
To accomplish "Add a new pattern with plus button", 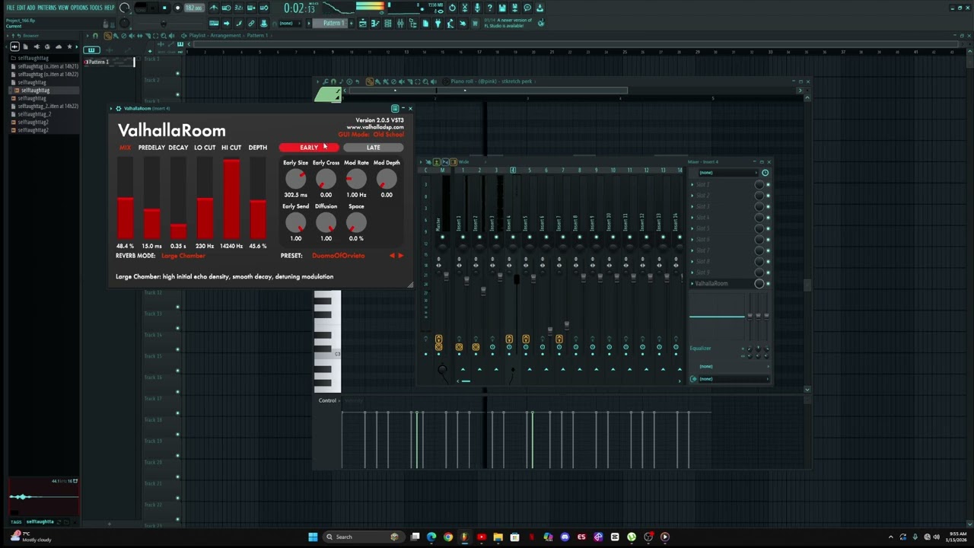I will coord(351,24).
